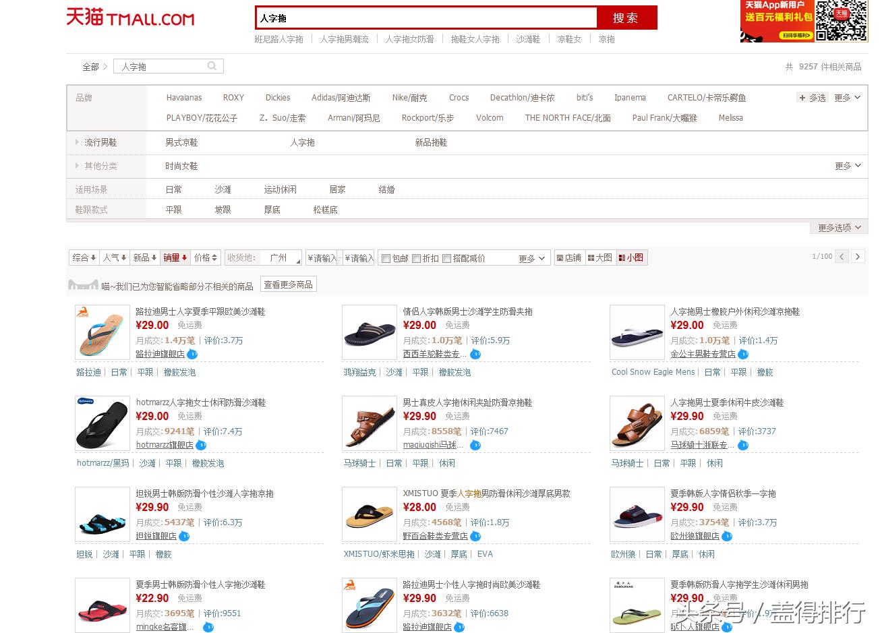Click the red 搜索 search button
Viewport: 880px width, 633px height.
[x=626, y=18]
